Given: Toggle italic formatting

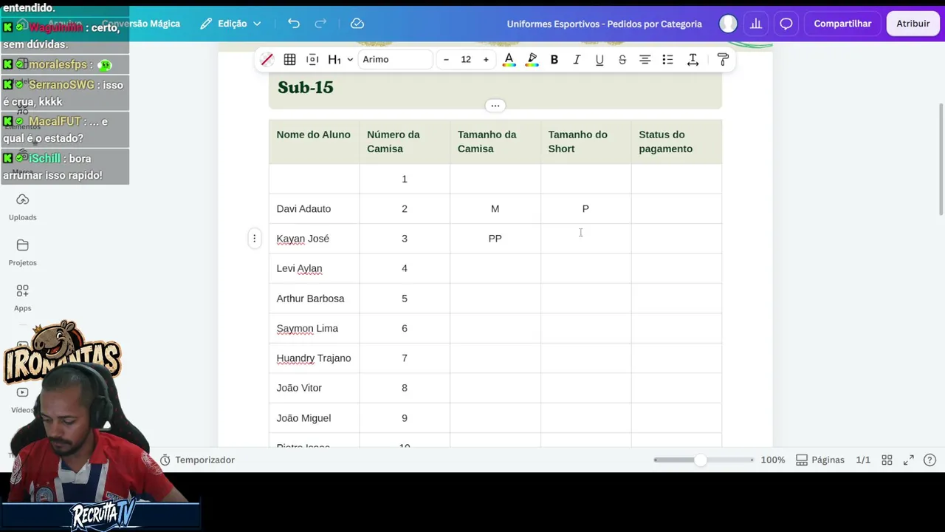Looking at the screenshot, I should coord(577,59).
